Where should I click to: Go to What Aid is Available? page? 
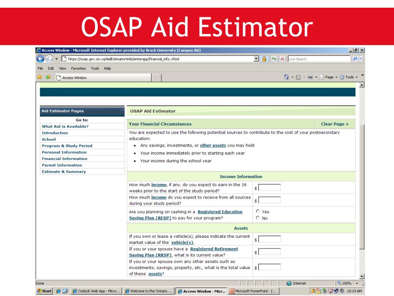65,126
